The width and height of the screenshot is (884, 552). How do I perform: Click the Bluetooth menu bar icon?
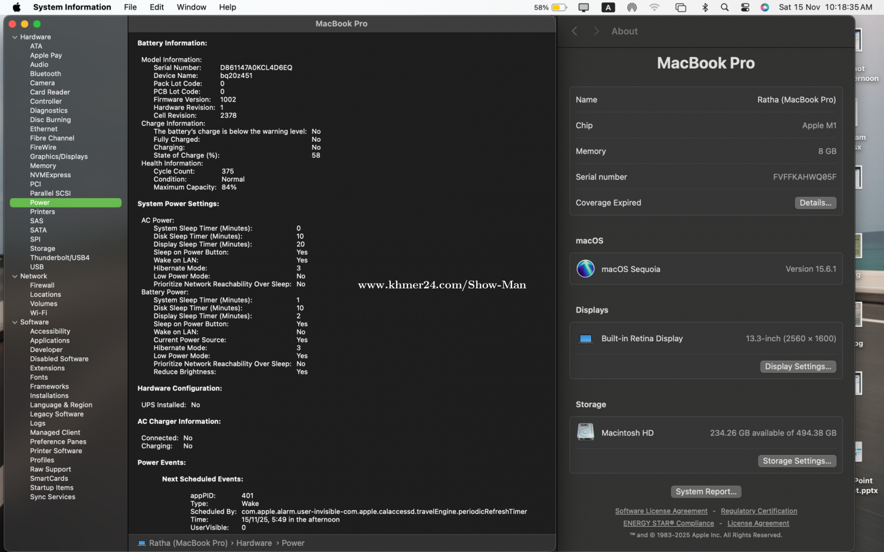[x=705, y=8]
